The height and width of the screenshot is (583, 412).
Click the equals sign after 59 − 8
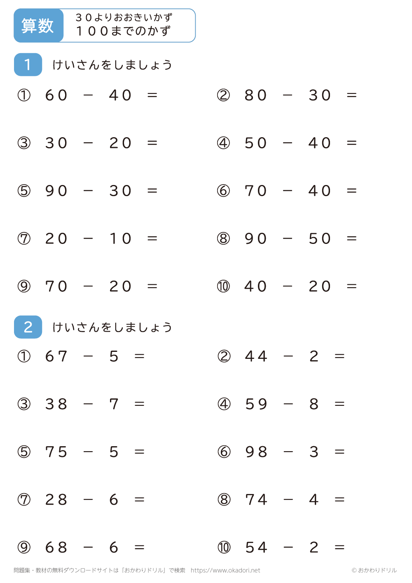click(x=339, y=404)
